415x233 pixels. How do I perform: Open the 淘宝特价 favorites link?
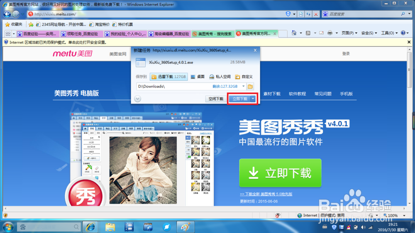pos(99,24)
